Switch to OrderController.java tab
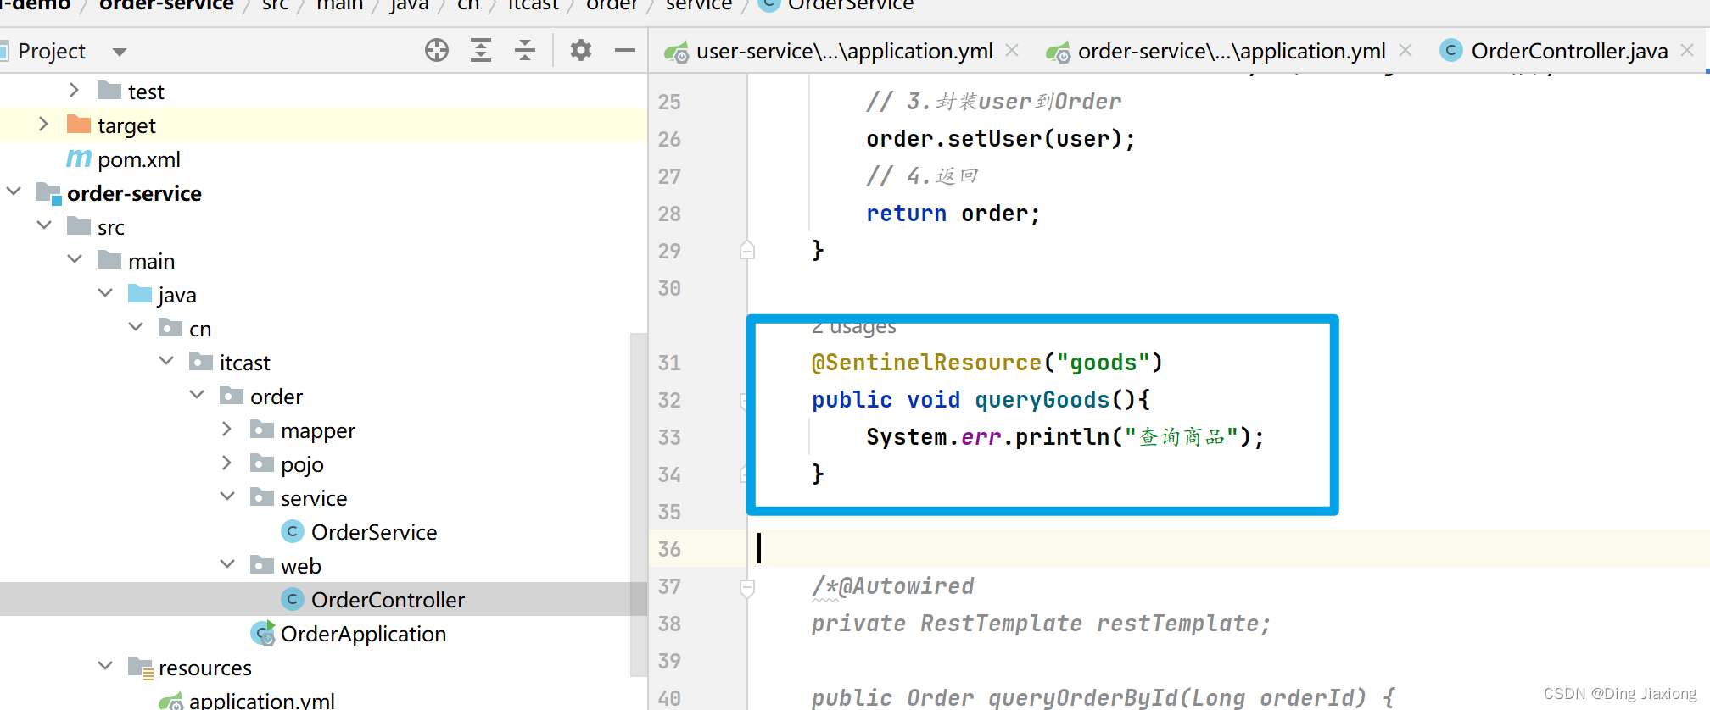 (x=1569, y=52)
